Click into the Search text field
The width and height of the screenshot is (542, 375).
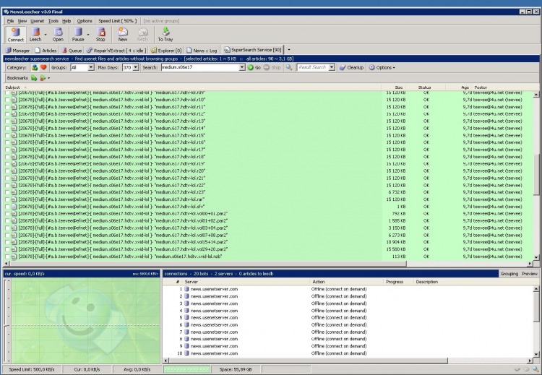199,67
